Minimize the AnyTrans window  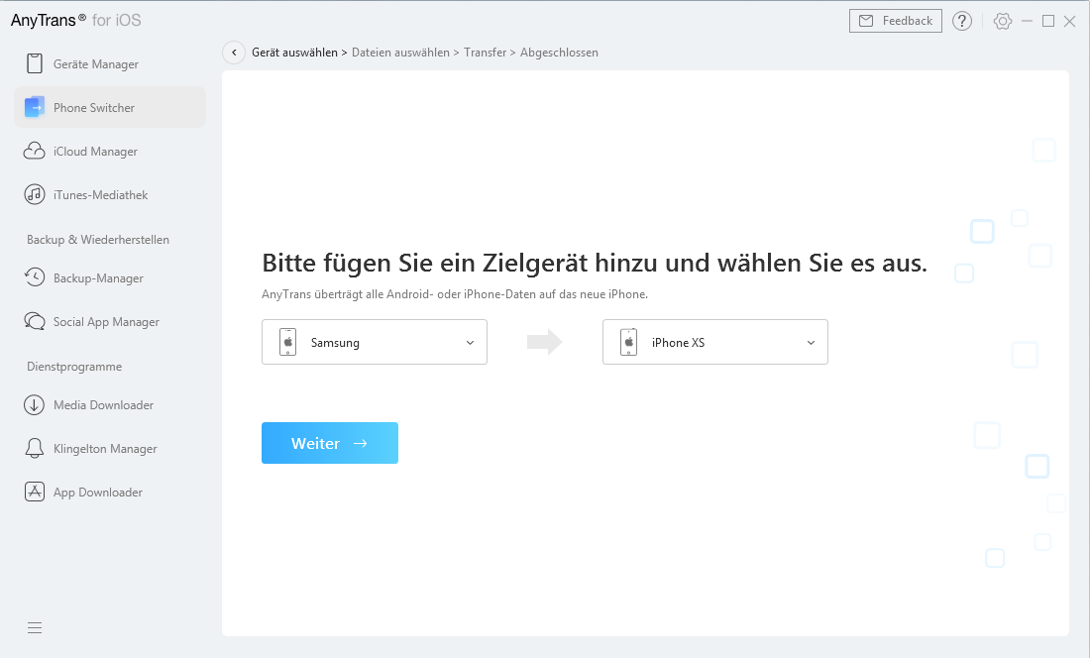click(1027, 21)
